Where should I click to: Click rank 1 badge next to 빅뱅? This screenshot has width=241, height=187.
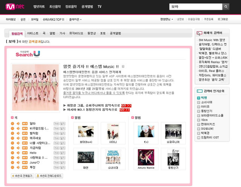click(198, 98)
